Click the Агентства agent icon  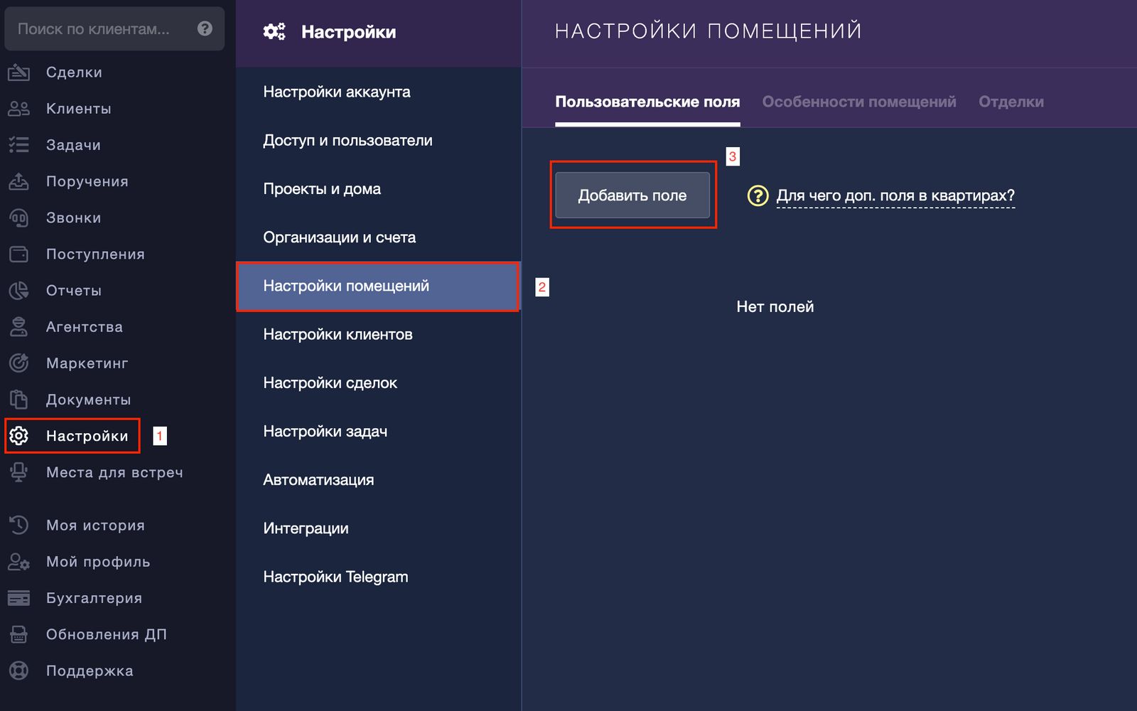(x=19, y=326)
